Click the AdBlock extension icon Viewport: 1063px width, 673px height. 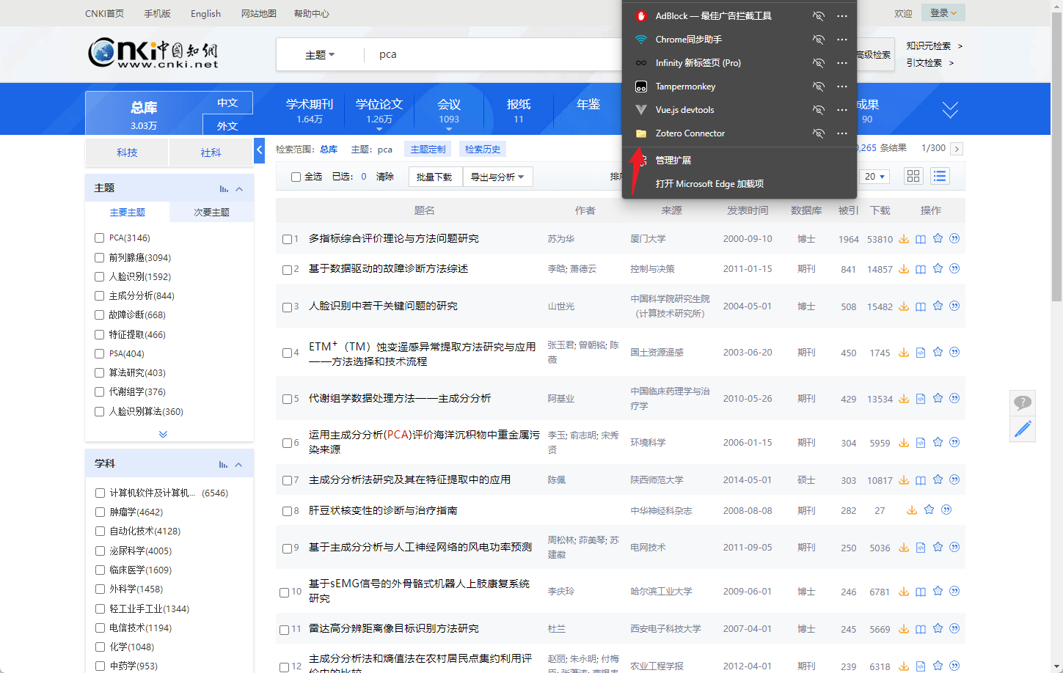coord(640,16)
